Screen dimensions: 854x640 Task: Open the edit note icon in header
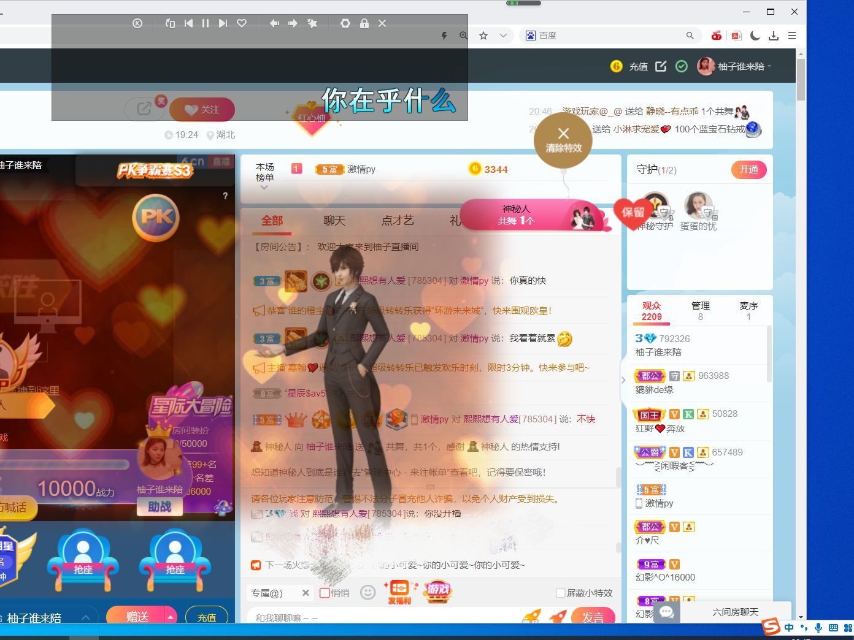661,66
